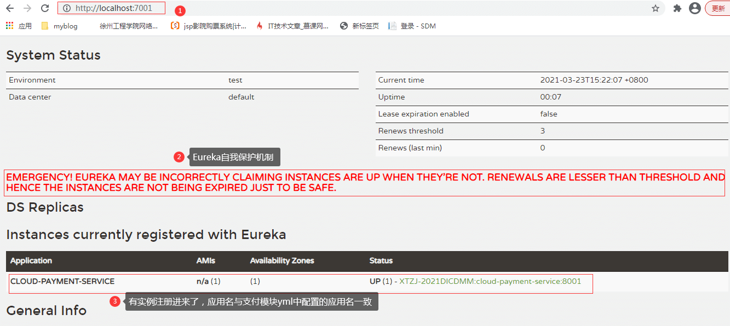Click the Renews threshold label
Screen dimensions: 730x326
411,131
